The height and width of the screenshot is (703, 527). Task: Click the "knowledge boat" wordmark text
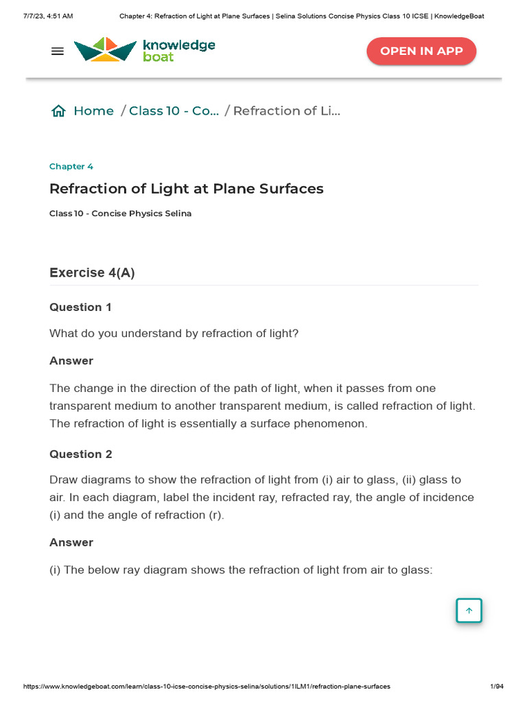point(178,51)
